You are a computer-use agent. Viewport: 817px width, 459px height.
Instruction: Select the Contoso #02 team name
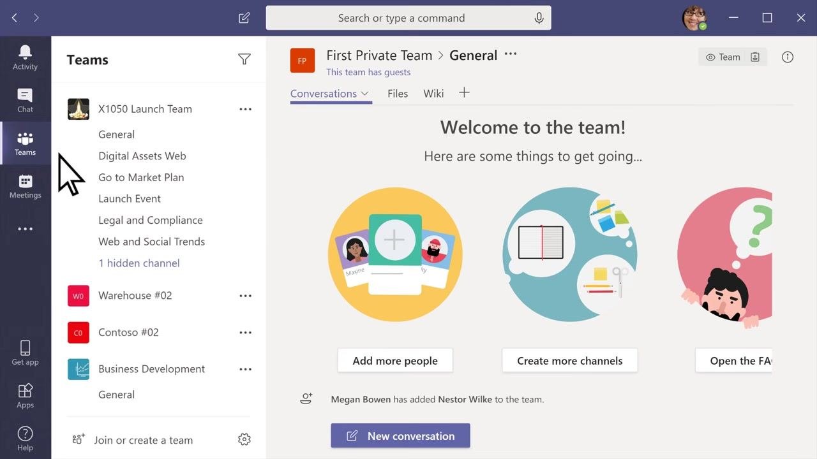pos(128,333)
